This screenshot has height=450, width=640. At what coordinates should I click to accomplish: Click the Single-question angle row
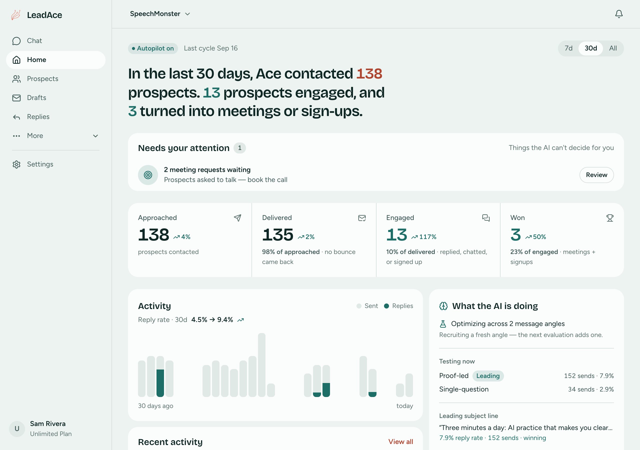point(526,389)
